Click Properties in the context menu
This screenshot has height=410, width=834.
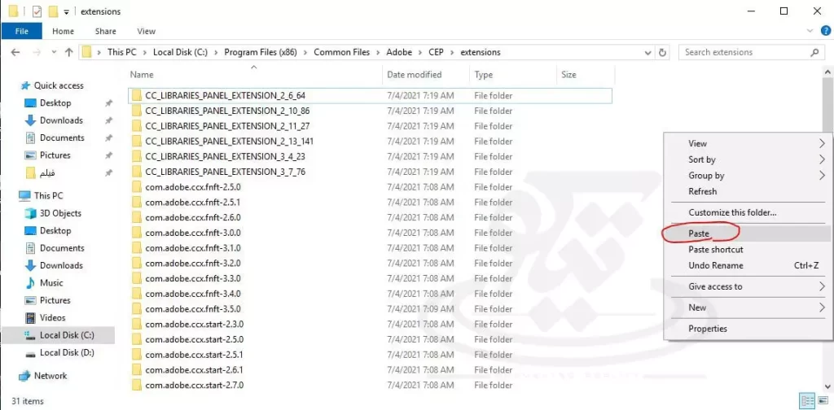point(707,329)
